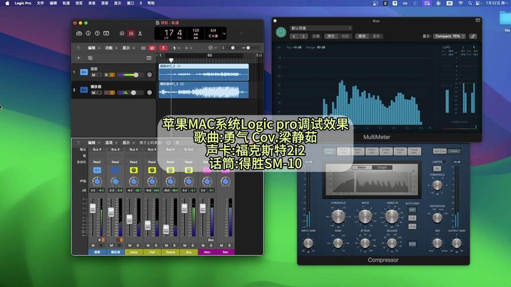
Task: Open the preset dropdown in MultiMeter
Action: pyautogui.click(x=321, y=28)
